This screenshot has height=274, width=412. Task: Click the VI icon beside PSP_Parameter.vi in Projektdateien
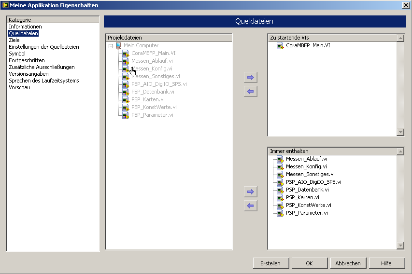tap(126, 115)
